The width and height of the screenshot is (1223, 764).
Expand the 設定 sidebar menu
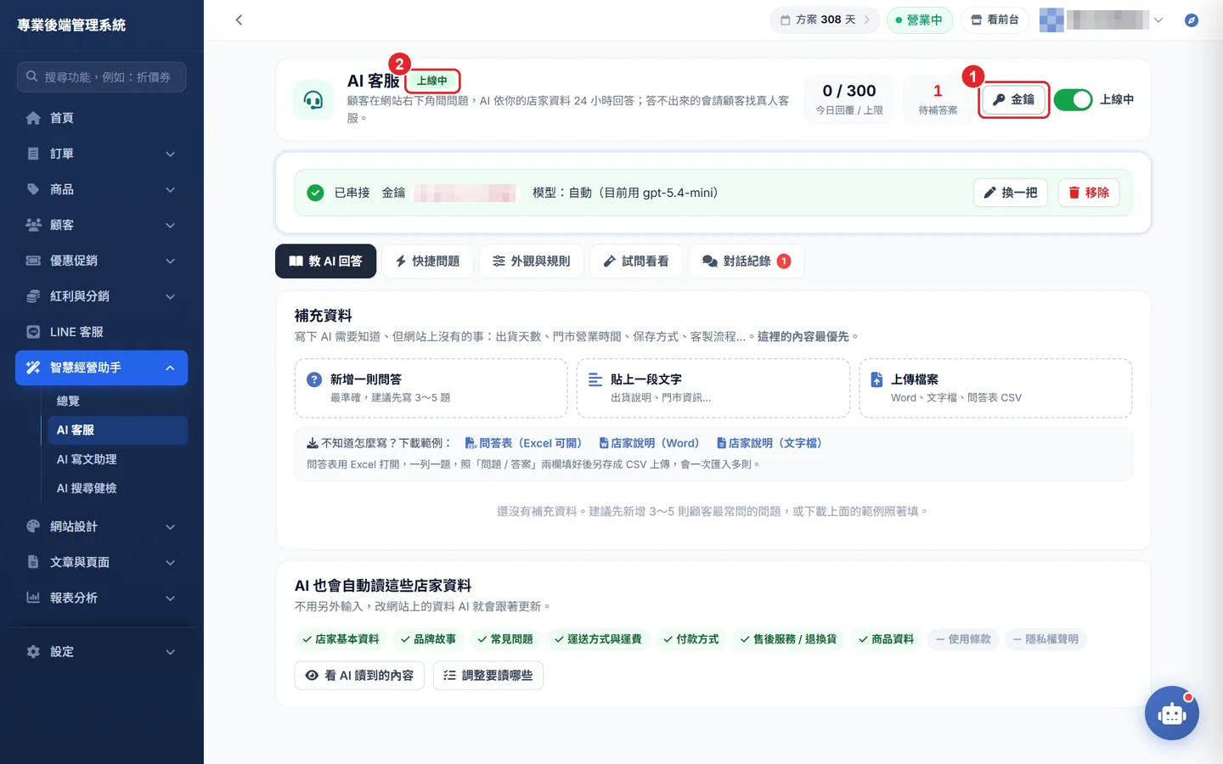[102, 652]
